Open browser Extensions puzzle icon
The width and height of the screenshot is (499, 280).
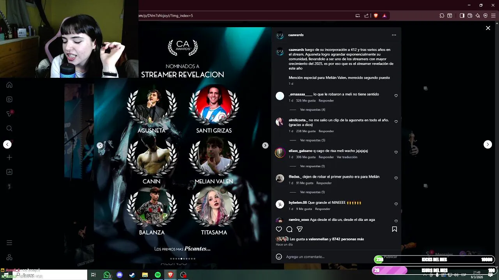point(442,16)
